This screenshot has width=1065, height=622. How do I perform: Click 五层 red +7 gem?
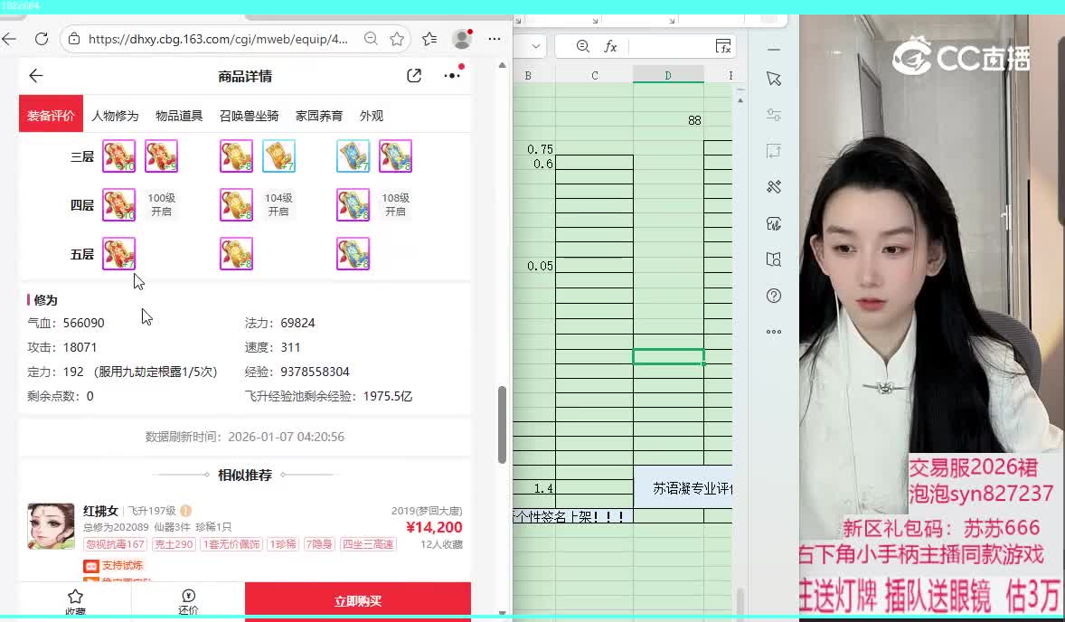pyautogui.click(x=118, y=253)
